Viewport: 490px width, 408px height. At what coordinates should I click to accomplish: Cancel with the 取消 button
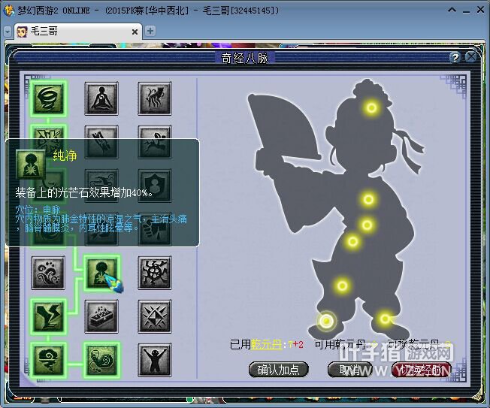click(349, 370)
